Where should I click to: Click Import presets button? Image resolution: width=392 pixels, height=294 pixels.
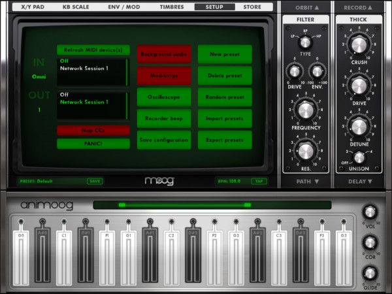(225, 118)
